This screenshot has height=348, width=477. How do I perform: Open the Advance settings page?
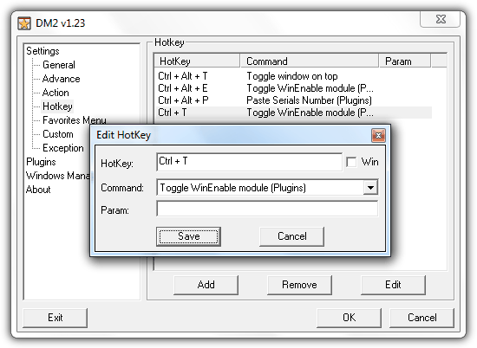62,79
